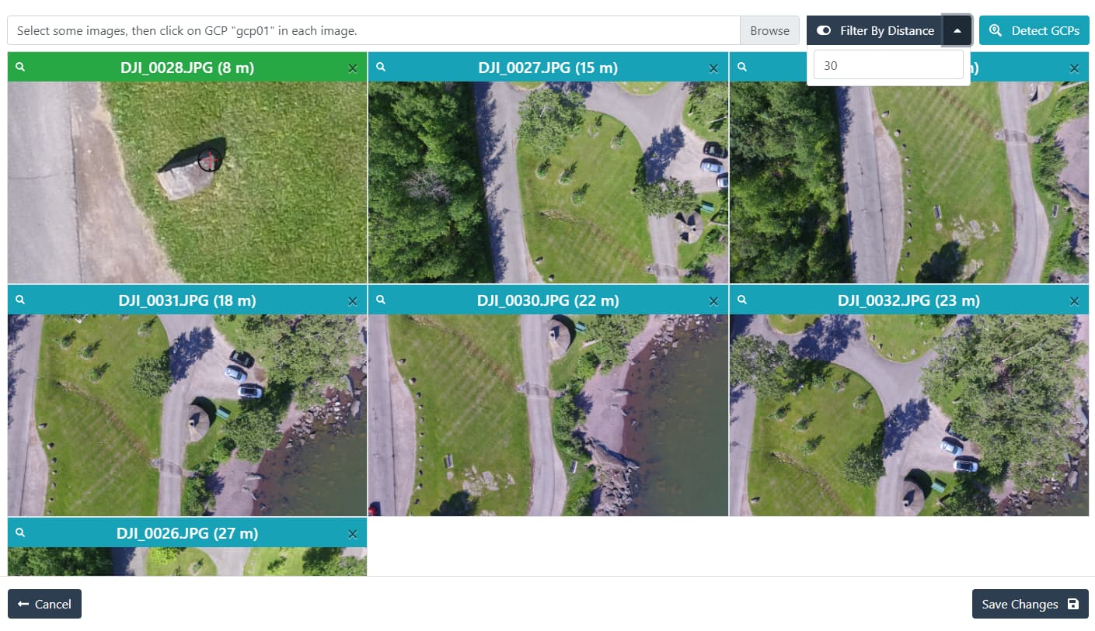Click the magnifying glass icon on Detect GCPs
This screenshot has width=1095, height=631.
pos(996,30)
